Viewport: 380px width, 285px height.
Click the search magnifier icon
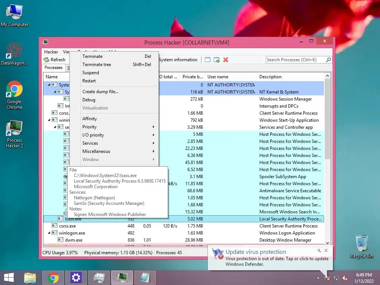coord(328,60)
